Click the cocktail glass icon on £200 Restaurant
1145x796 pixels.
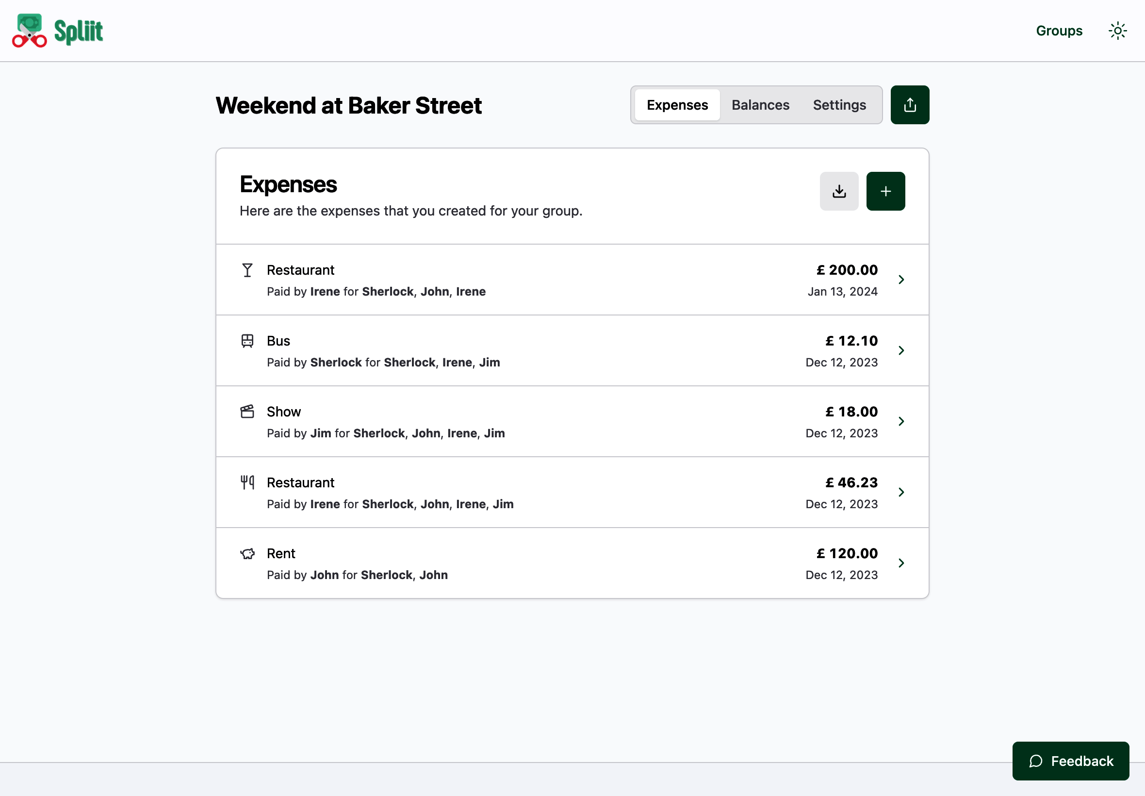[247, 270]
